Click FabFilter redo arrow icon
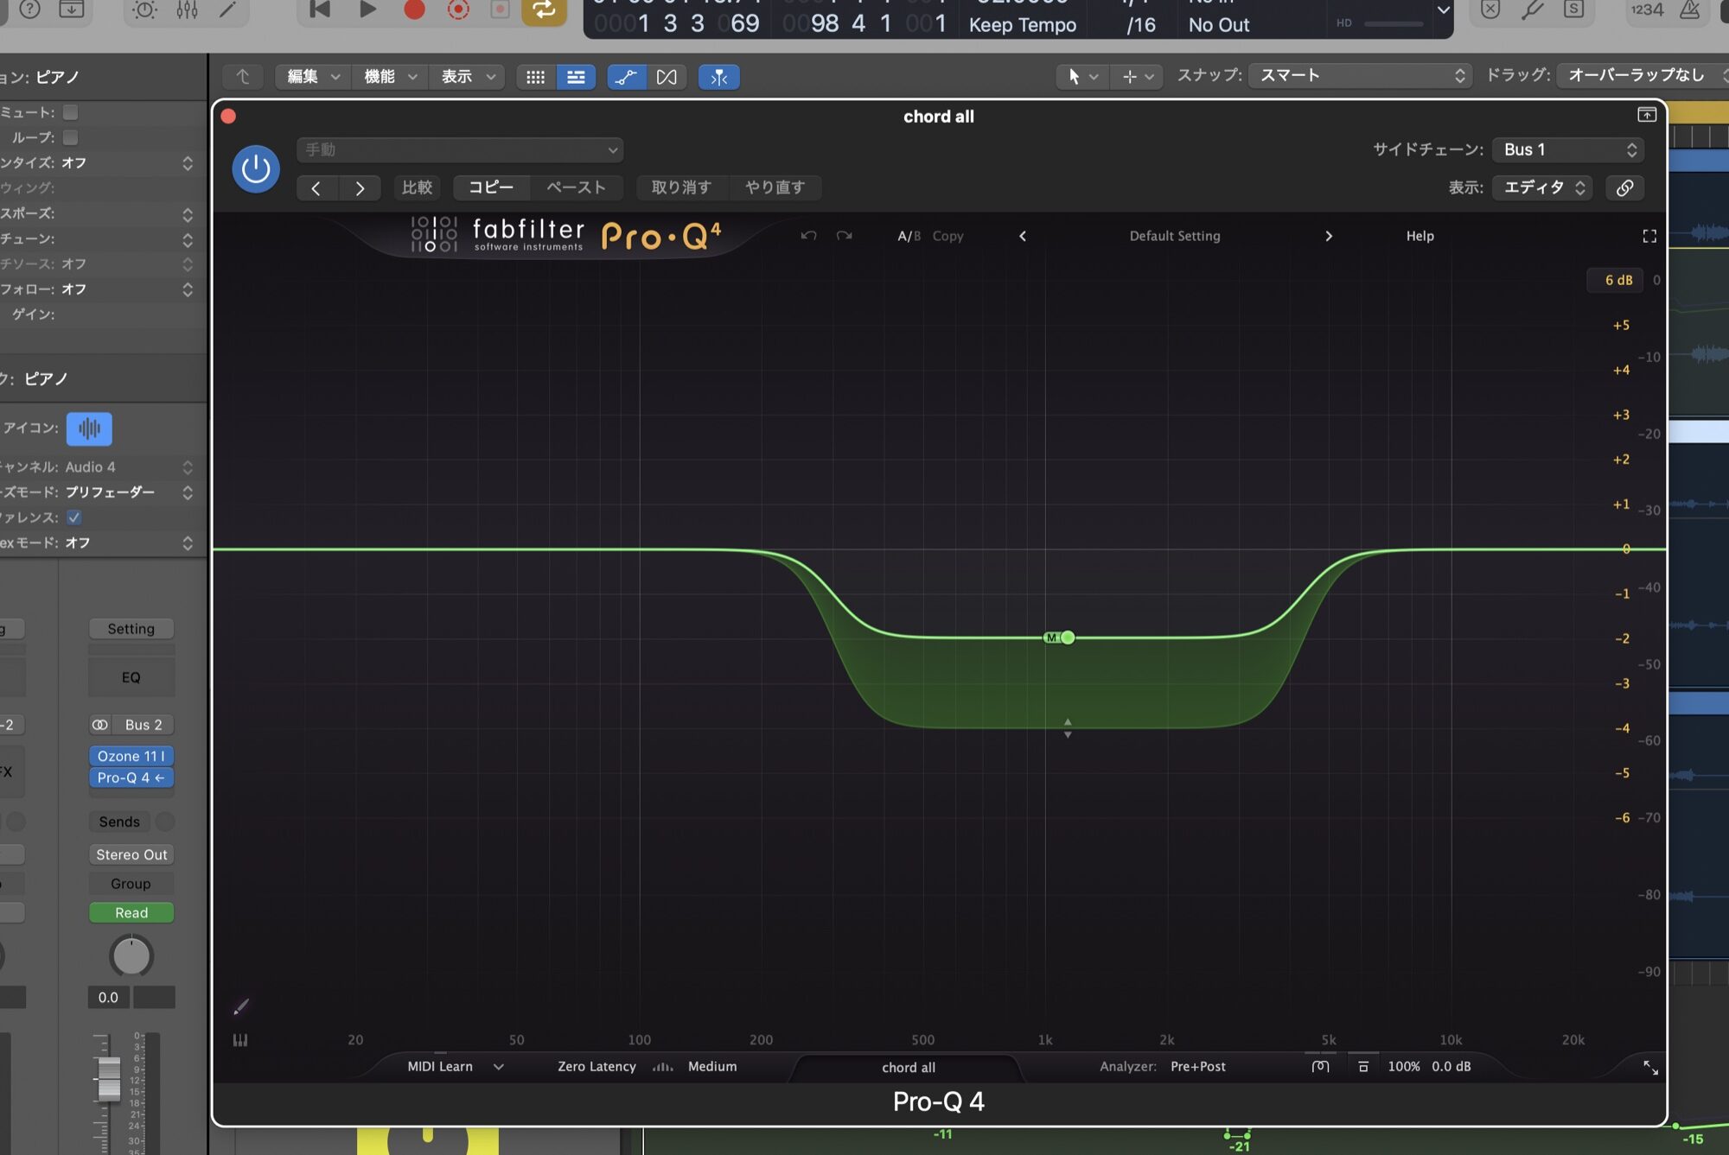 tap(844, 236)
